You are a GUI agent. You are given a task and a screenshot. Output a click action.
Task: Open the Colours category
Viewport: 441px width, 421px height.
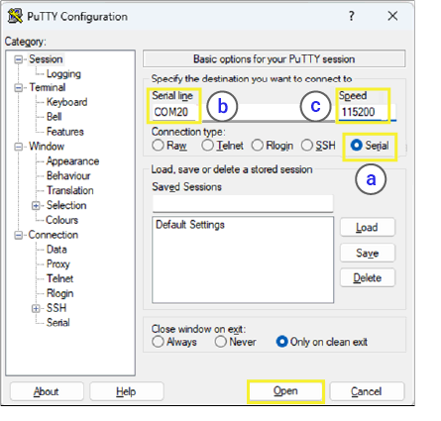pyautogui.click(x=62, y=220)
